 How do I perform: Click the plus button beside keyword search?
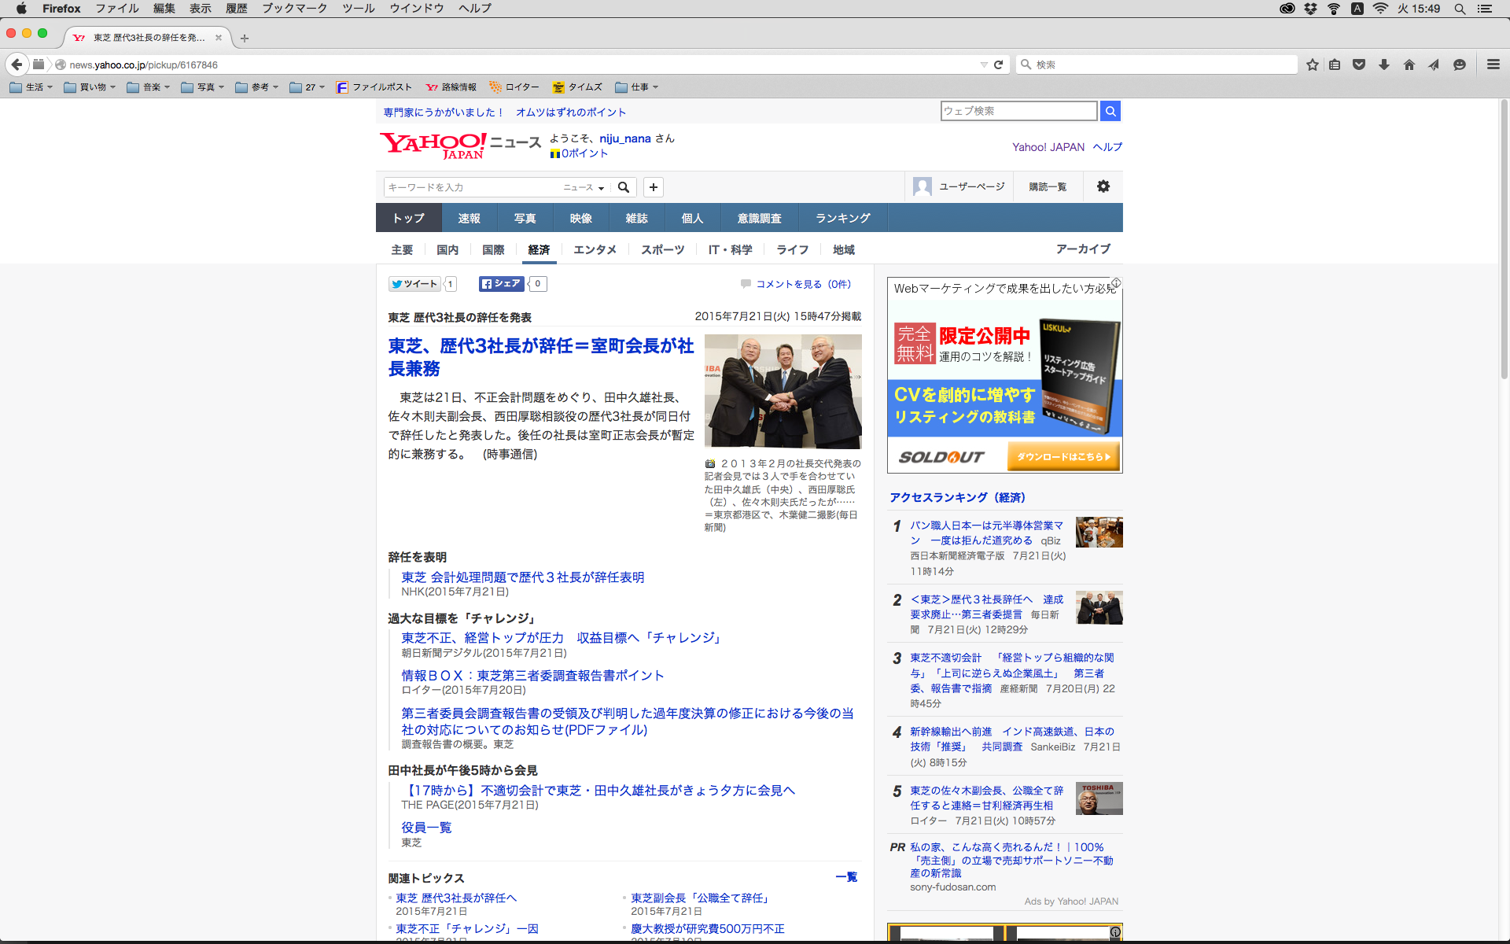(654, 187)
